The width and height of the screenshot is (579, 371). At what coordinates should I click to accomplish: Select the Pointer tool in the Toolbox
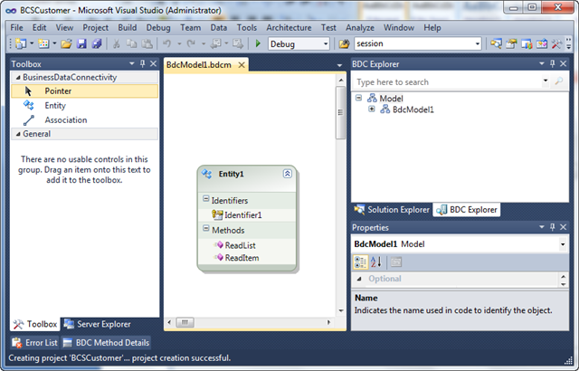click(x=84, y=91)
